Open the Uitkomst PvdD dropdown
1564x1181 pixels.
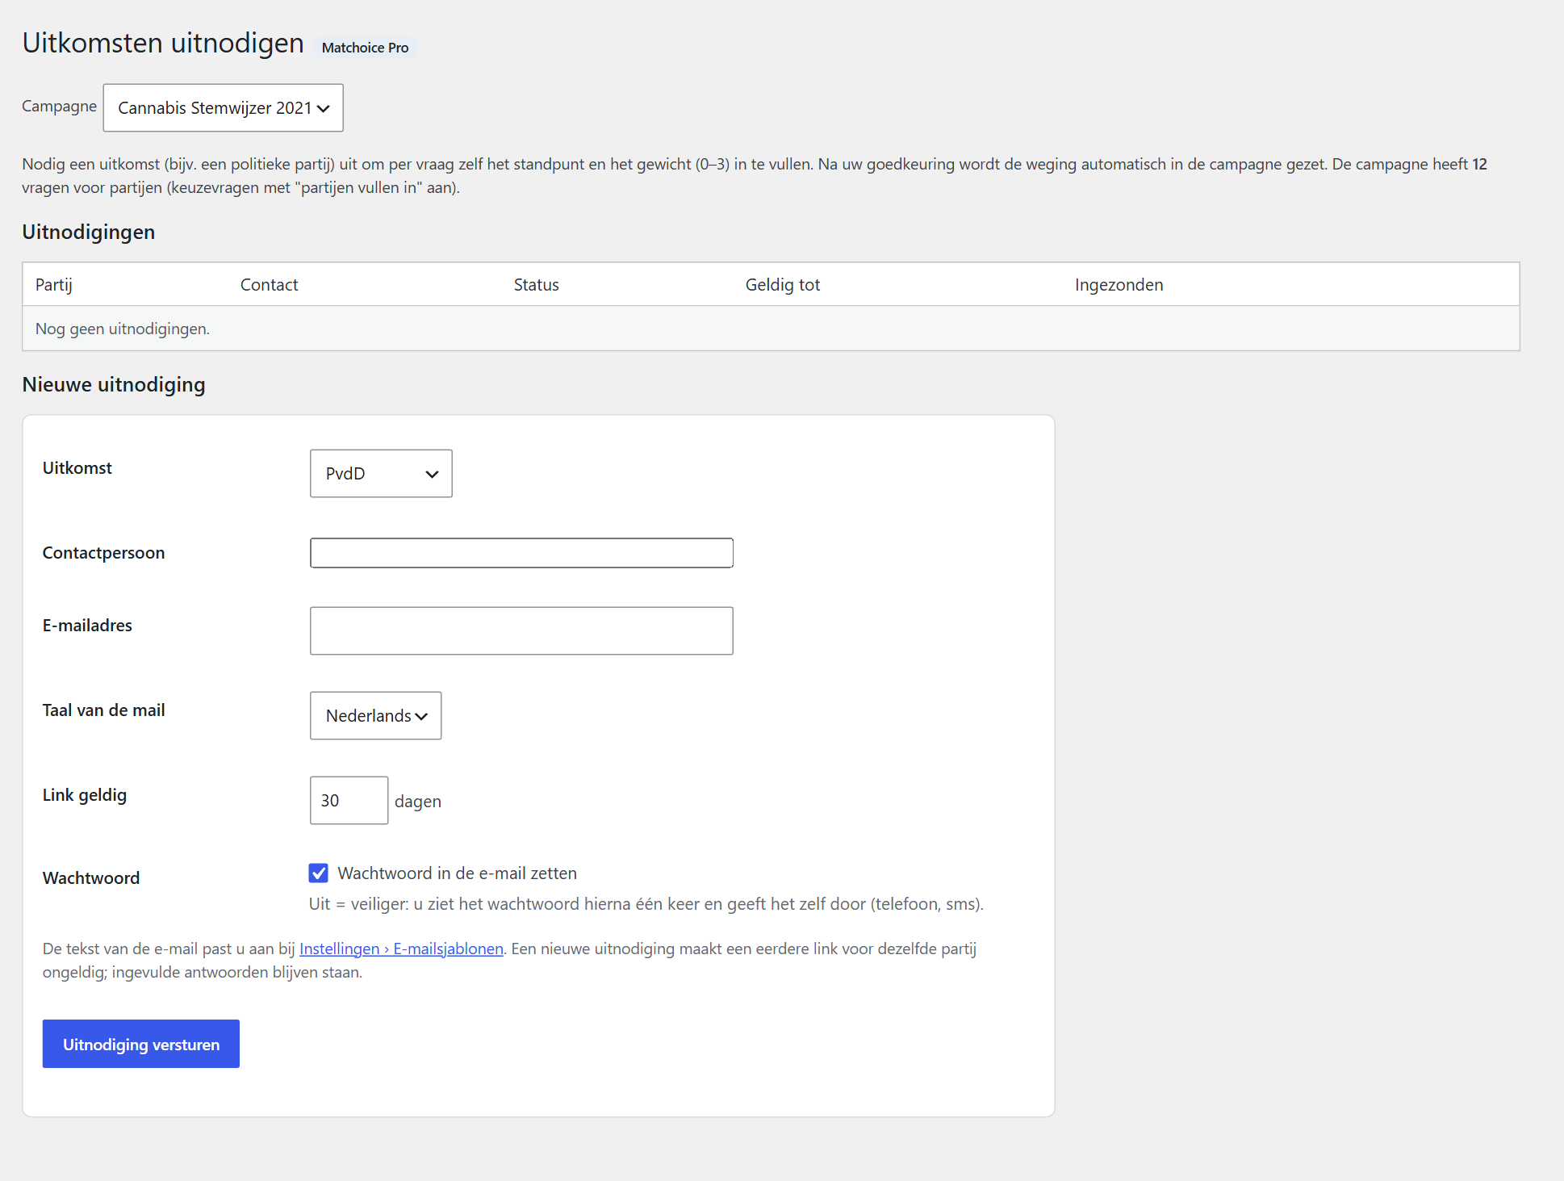[381, 473]
